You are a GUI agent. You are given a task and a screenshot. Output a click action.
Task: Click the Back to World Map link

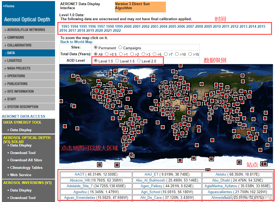point(76,42)
